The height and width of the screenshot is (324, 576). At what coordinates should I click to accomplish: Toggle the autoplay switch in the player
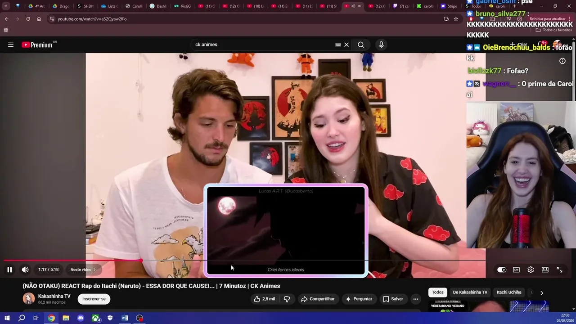coord(502,270)
